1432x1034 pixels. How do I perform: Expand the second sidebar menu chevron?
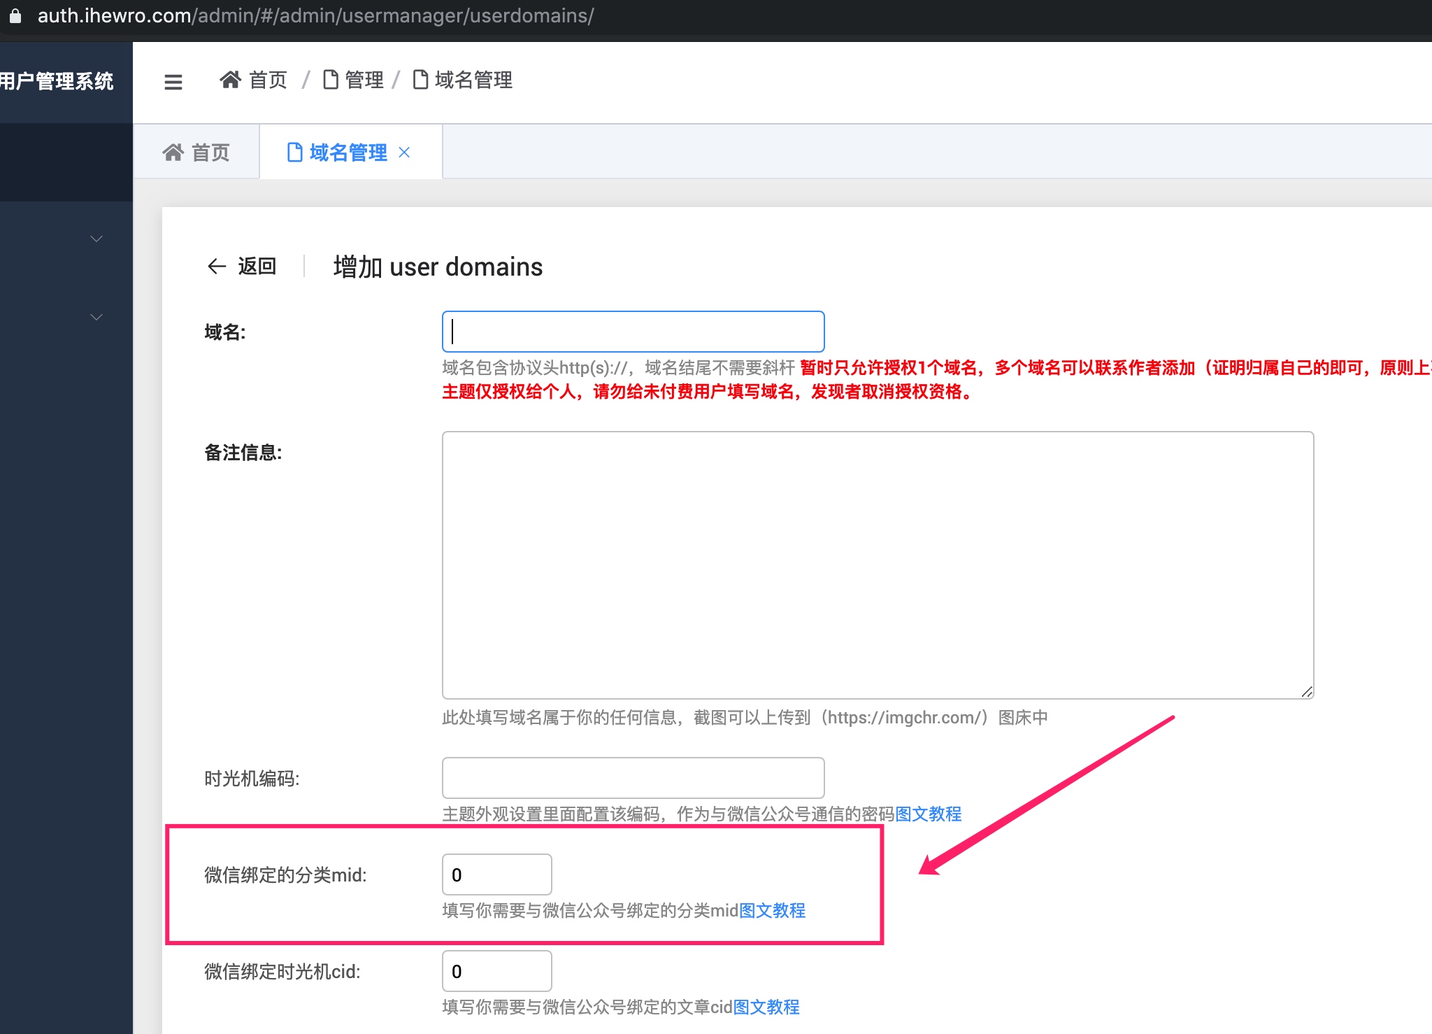[x=96, y=317]
